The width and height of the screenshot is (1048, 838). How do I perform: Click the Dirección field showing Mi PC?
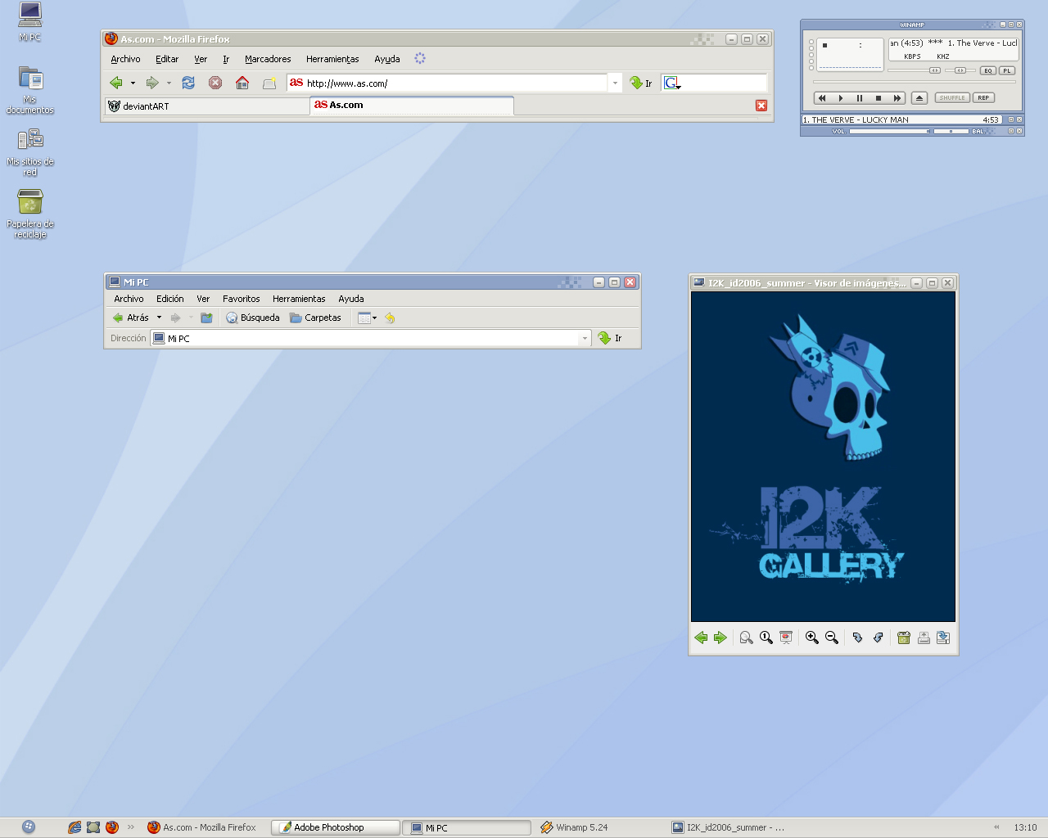(x=370, y=338)
